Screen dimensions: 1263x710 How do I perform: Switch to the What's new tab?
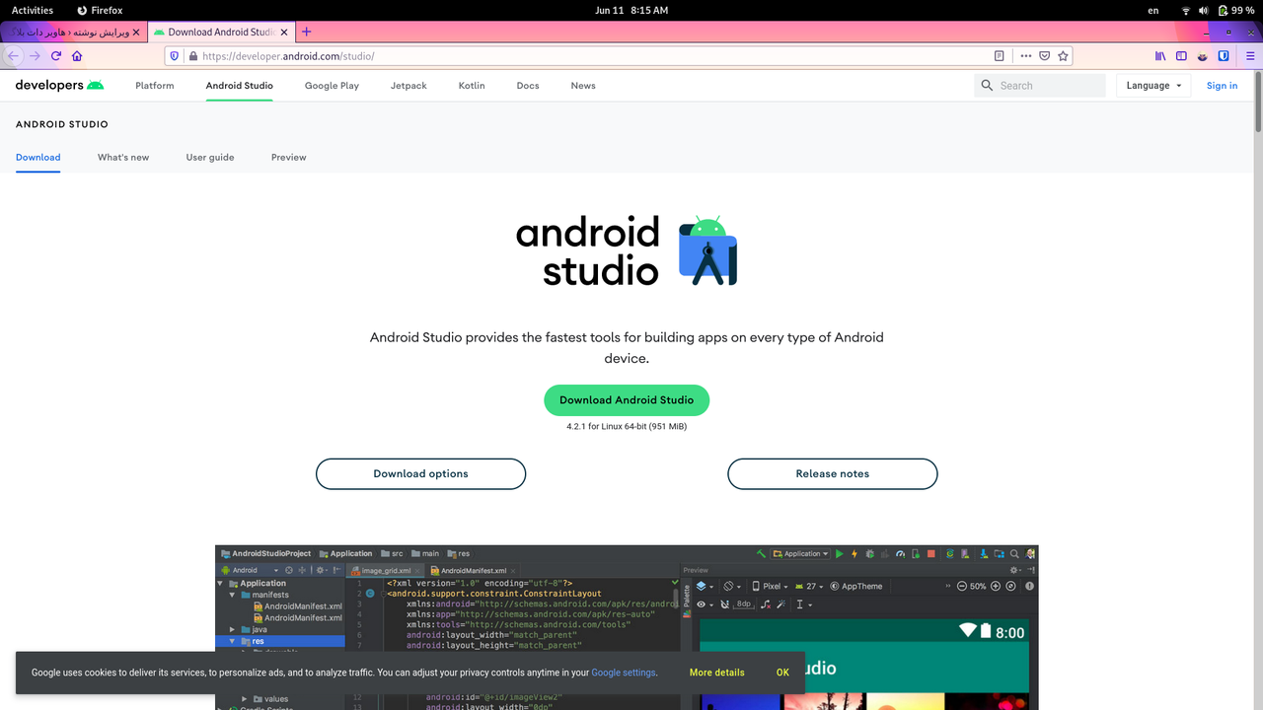(123, 158)
